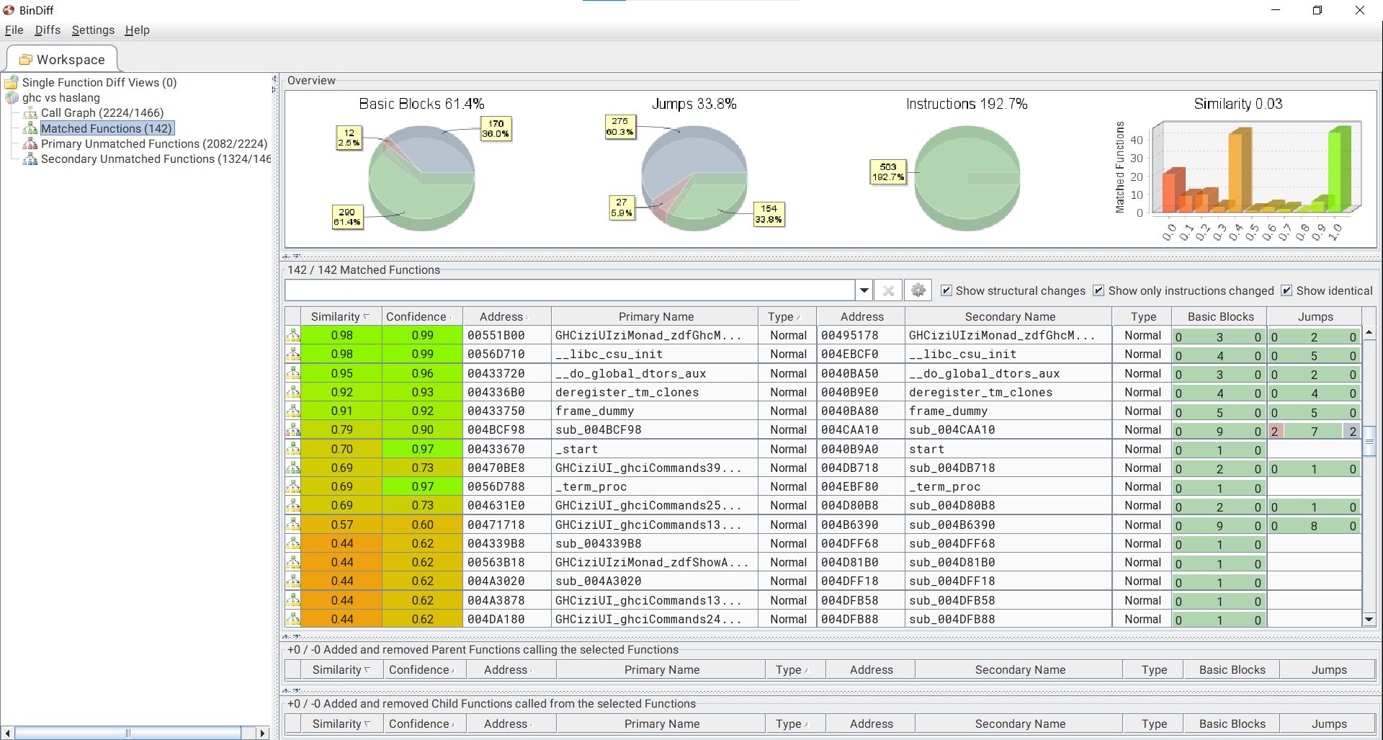Click row icon for frame_dummy
The width and height of the screenshot is (1383, 740).
point(293,411)
